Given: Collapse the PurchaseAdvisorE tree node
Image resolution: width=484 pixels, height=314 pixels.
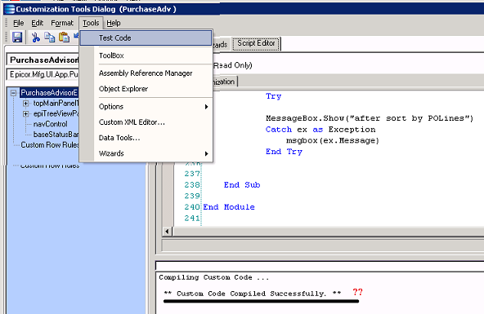Looking at the screenshot, I should point(13,93).
